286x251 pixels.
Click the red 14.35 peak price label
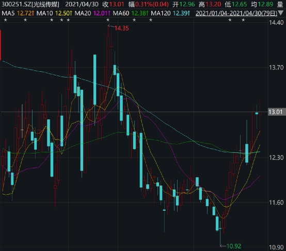[121, 28]
